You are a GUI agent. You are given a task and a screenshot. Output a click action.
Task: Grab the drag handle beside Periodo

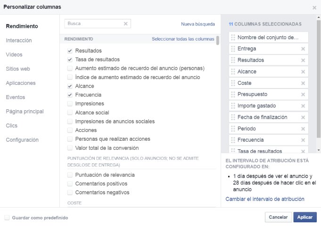click(x=233, y=129)
